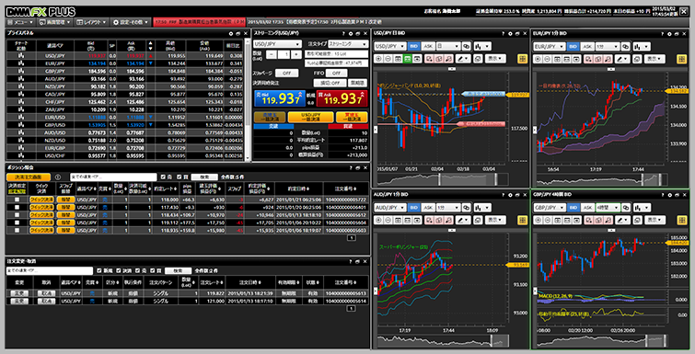Screen dimensions: 695x354
Task: Click the chain link icon on the AUD/JPY chart
Action: click(x=467, y=208)
